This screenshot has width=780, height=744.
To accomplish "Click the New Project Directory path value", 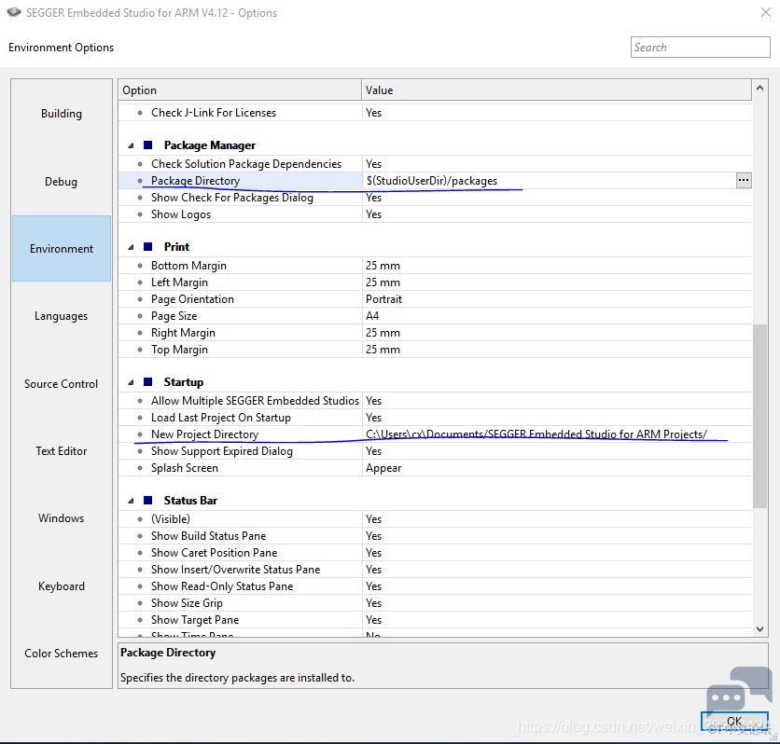I will 536,434.
